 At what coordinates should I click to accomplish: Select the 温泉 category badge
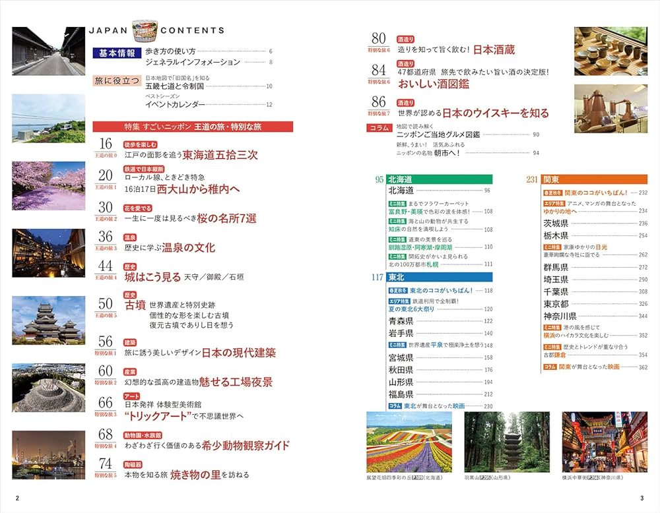tap(130, 237)
